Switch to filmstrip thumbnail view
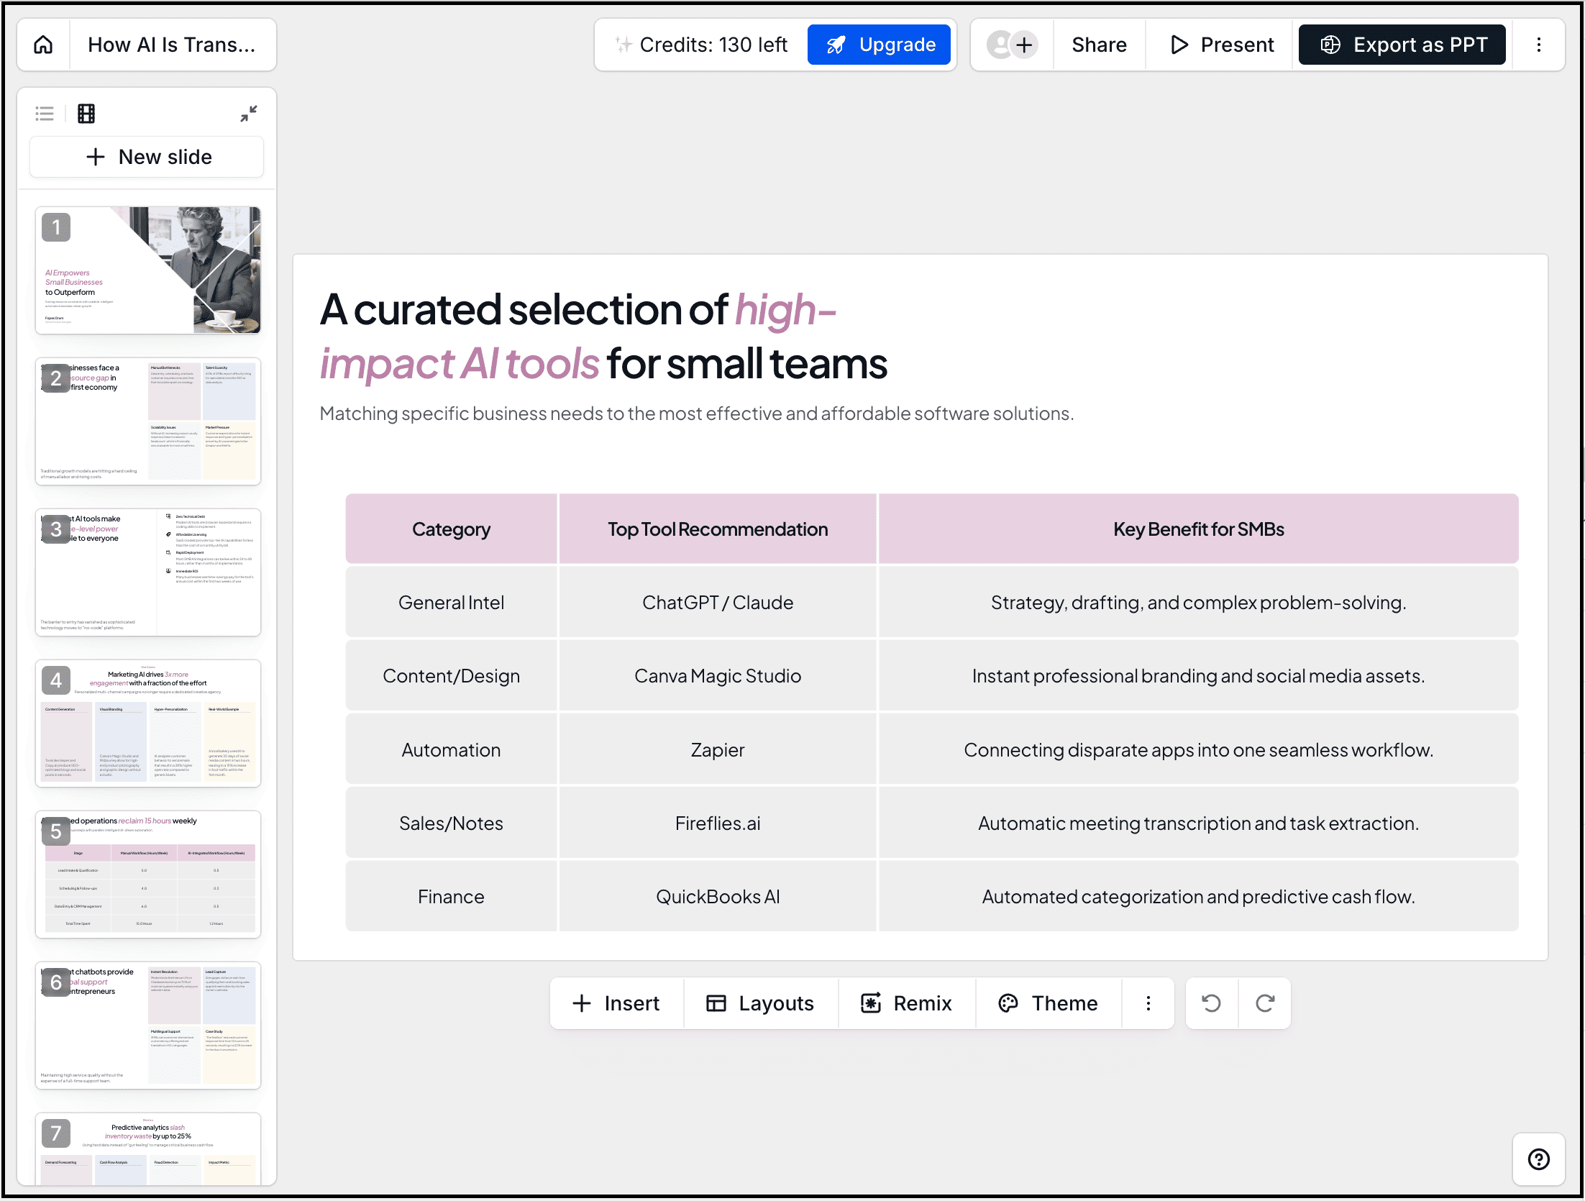1585x1201 pixels. tap(86, 114)
